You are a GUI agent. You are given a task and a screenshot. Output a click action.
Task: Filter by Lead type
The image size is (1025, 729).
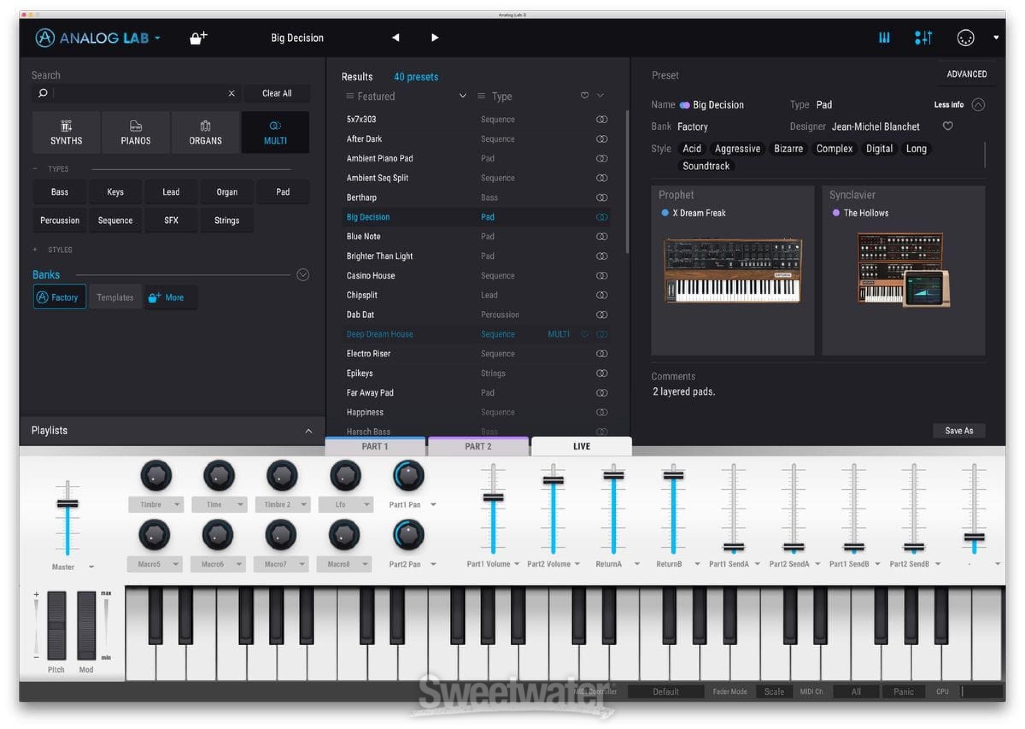171,192
